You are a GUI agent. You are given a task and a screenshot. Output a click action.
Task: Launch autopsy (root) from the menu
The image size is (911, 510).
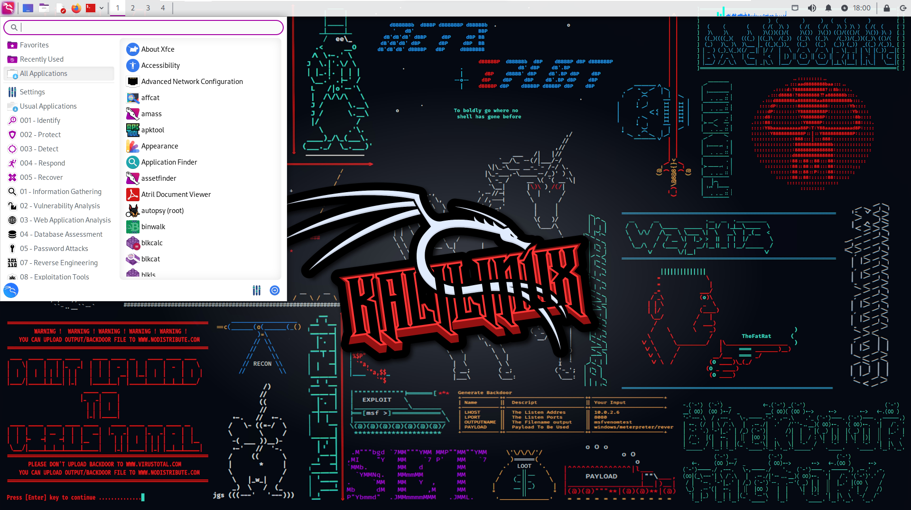pyautogui.click(x=163, y=211)
